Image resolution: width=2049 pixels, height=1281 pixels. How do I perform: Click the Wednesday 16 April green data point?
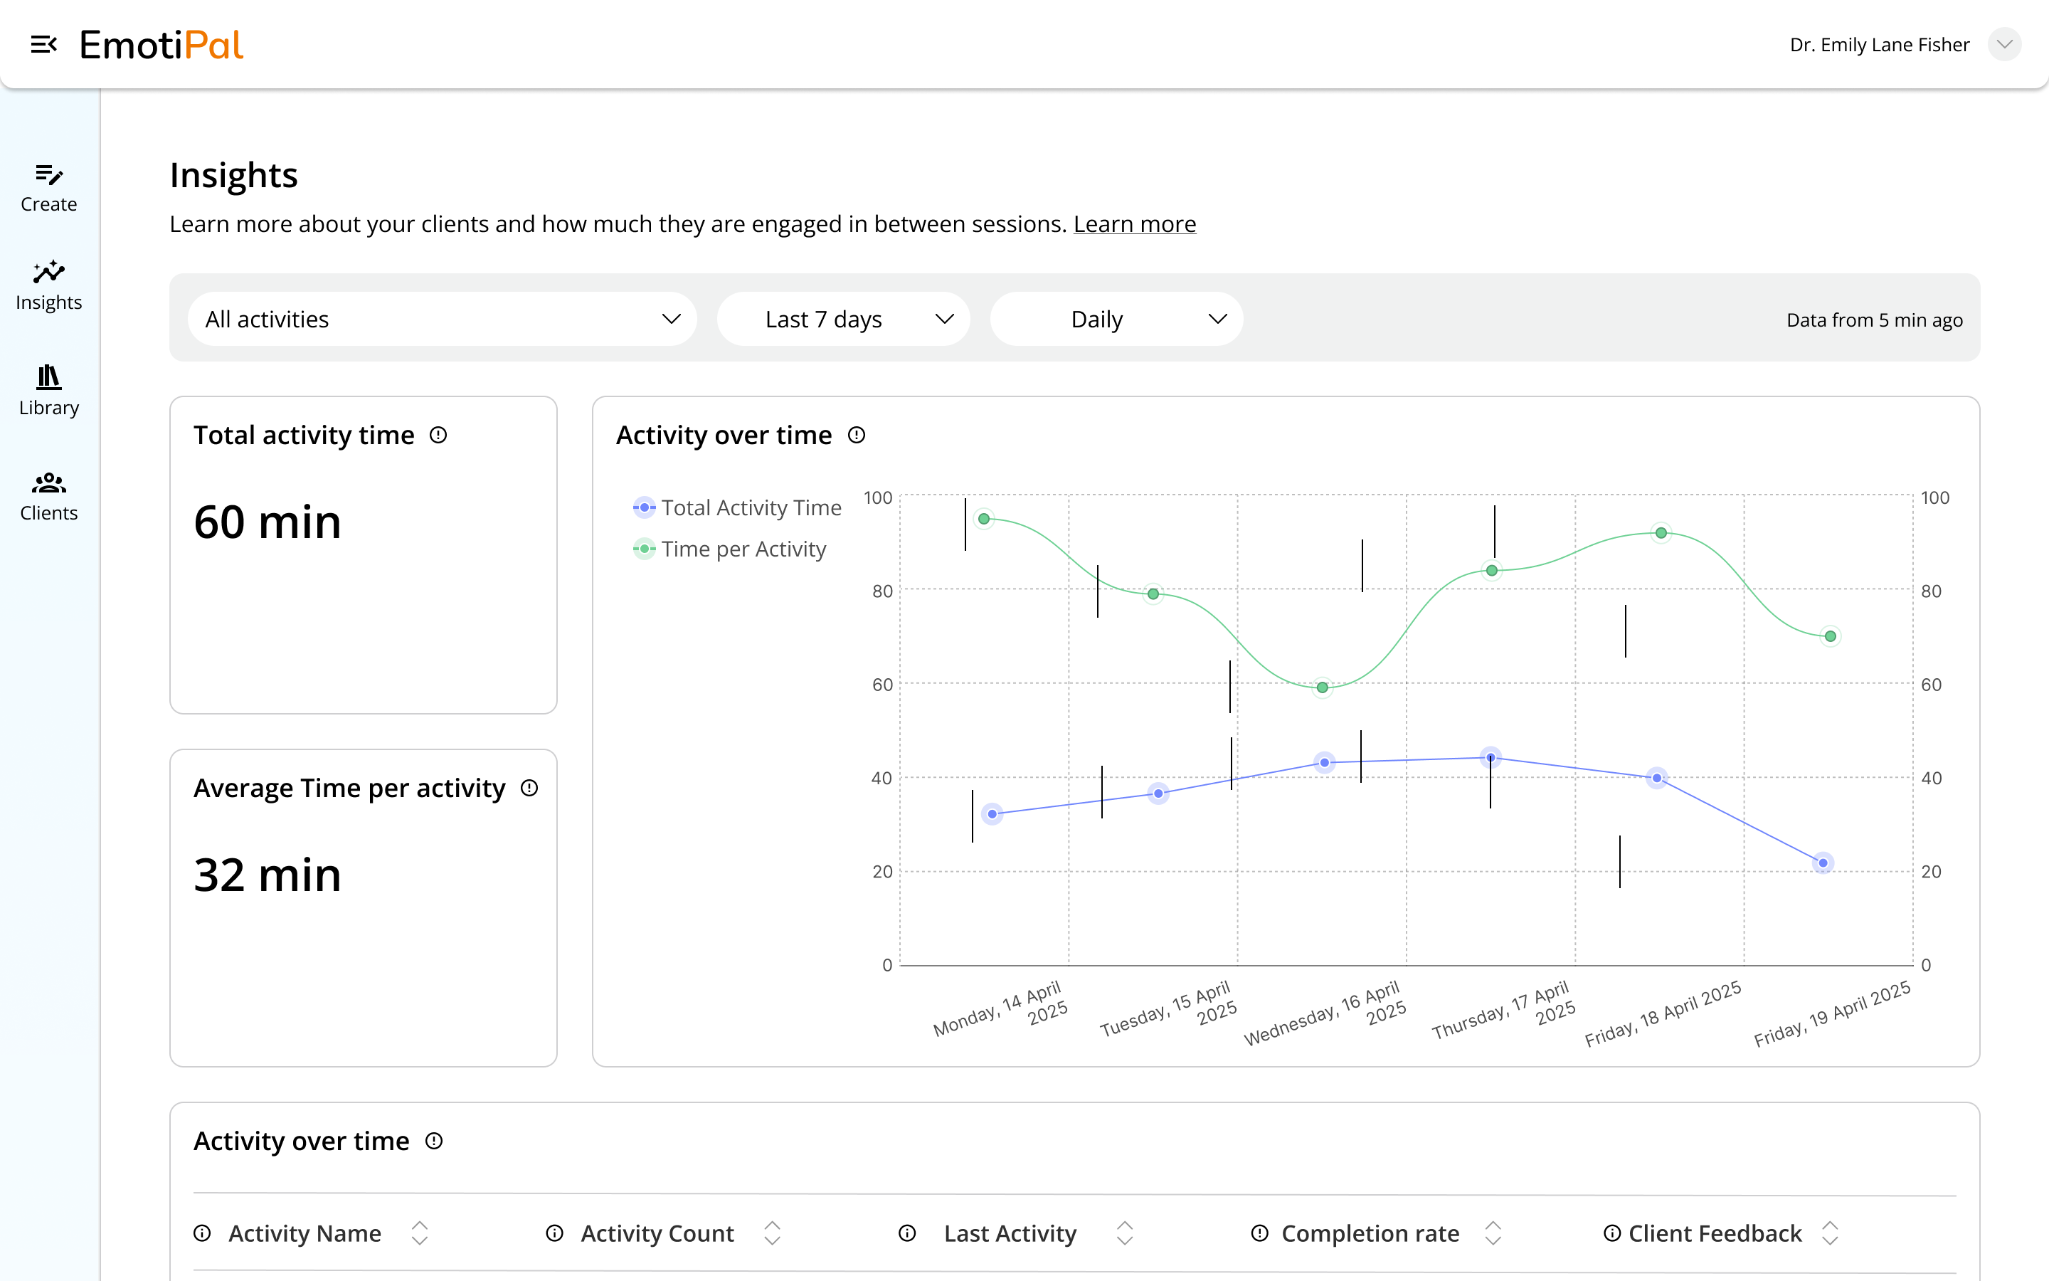(1322, 687)
